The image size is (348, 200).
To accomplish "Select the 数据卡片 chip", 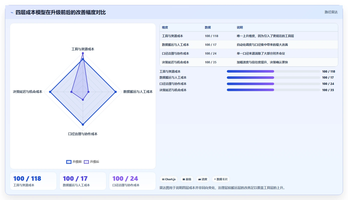I will 221,179.
